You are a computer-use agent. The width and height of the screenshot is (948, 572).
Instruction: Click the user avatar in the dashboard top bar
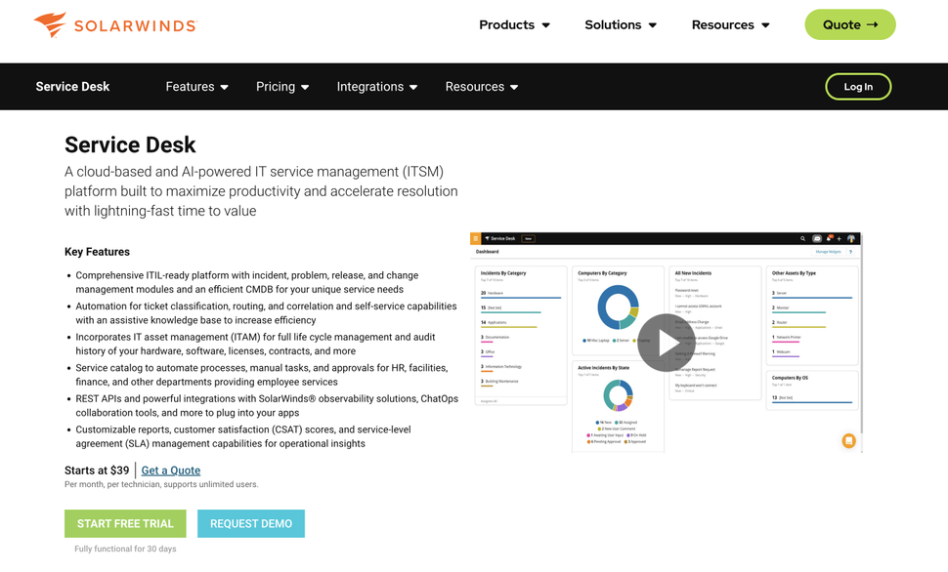[x=851, y=238]
